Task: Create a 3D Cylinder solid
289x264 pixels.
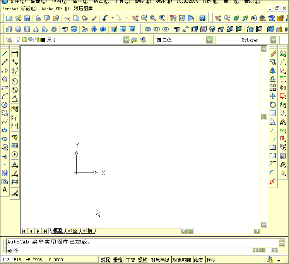Action: 27,29
